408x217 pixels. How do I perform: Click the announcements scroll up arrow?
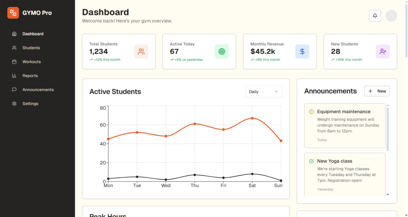tap(388, 105)
